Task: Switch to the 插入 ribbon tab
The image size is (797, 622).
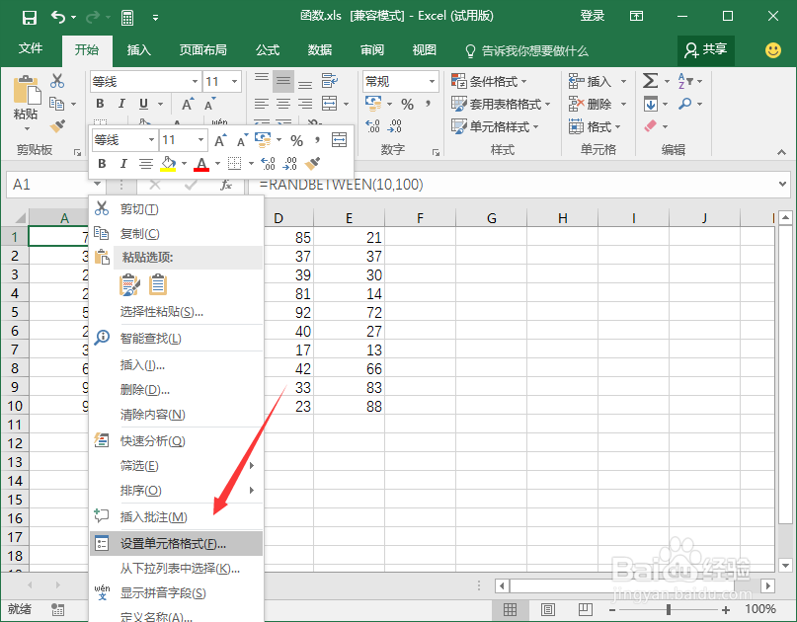Action: point(139,49)
